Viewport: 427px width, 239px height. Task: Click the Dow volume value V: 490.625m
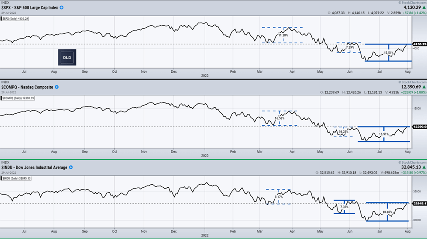tap(390, 172)
